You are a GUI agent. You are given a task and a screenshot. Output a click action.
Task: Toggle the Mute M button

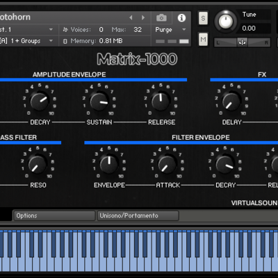click(203, 39)
